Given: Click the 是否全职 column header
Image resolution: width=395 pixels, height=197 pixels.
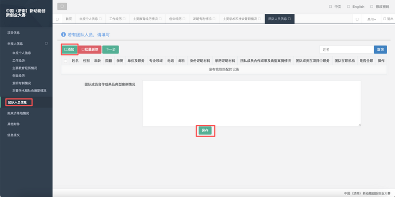Looking at the screenshot, I should point(366,61).
